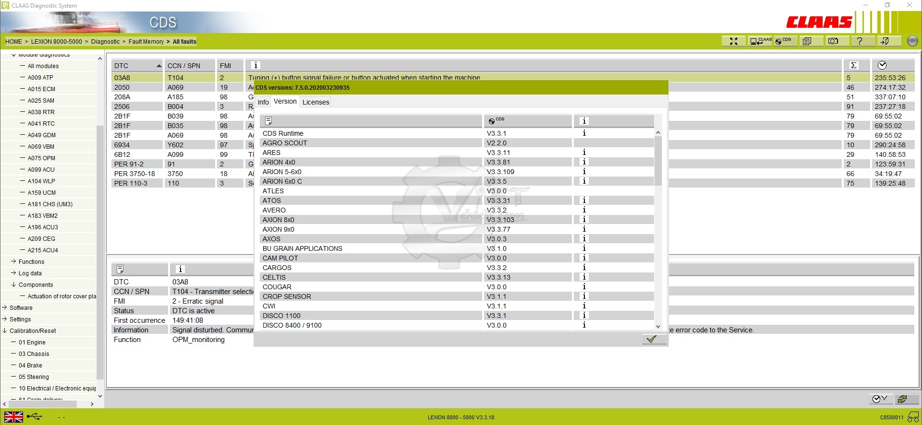Select A015 ECM module in sidebar
Image resolution: width=922 pixels, height=425 pixels.
(x=41, y=89)
